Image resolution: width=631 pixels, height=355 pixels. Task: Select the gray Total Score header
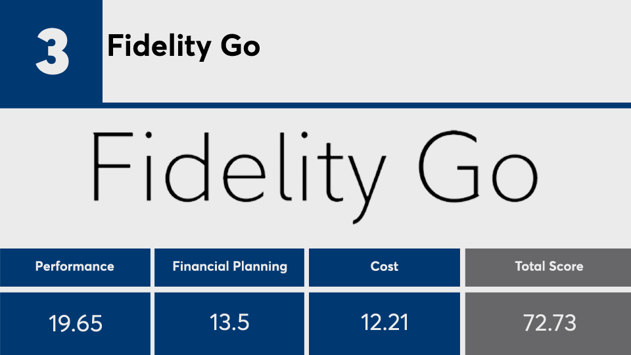pyautogui.click(x=548, y=266)
